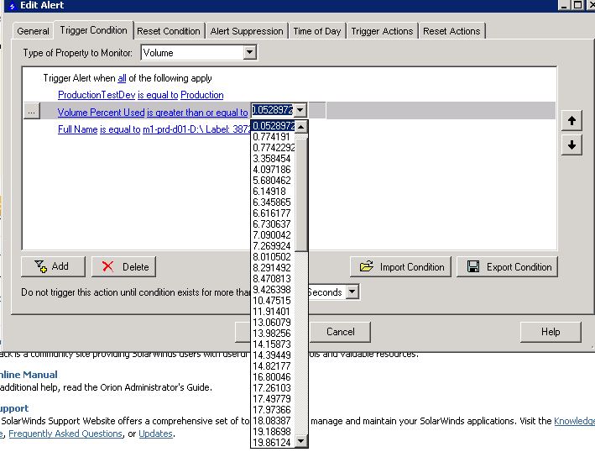Switch to the Trigger Actions tab

(382, 31)
